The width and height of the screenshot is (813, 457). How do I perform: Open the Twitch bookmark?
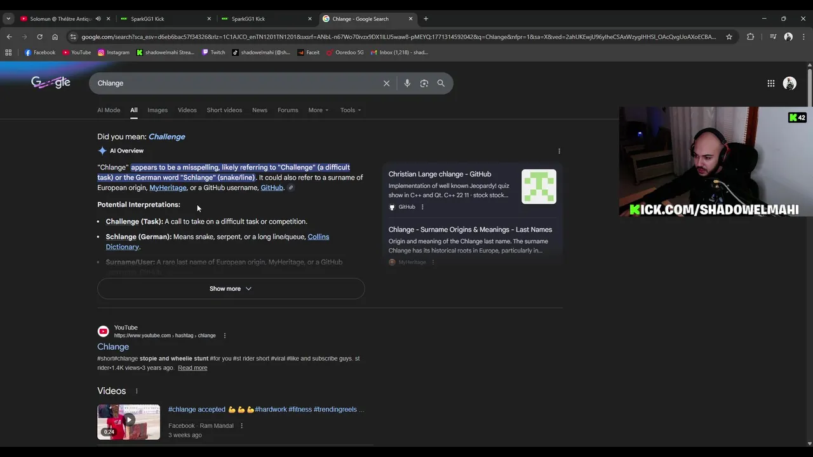coord(213,53)
